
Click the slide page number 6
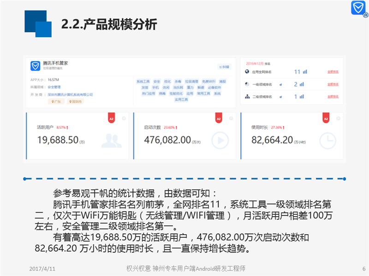pyautogui.click(x=364, y=269)
